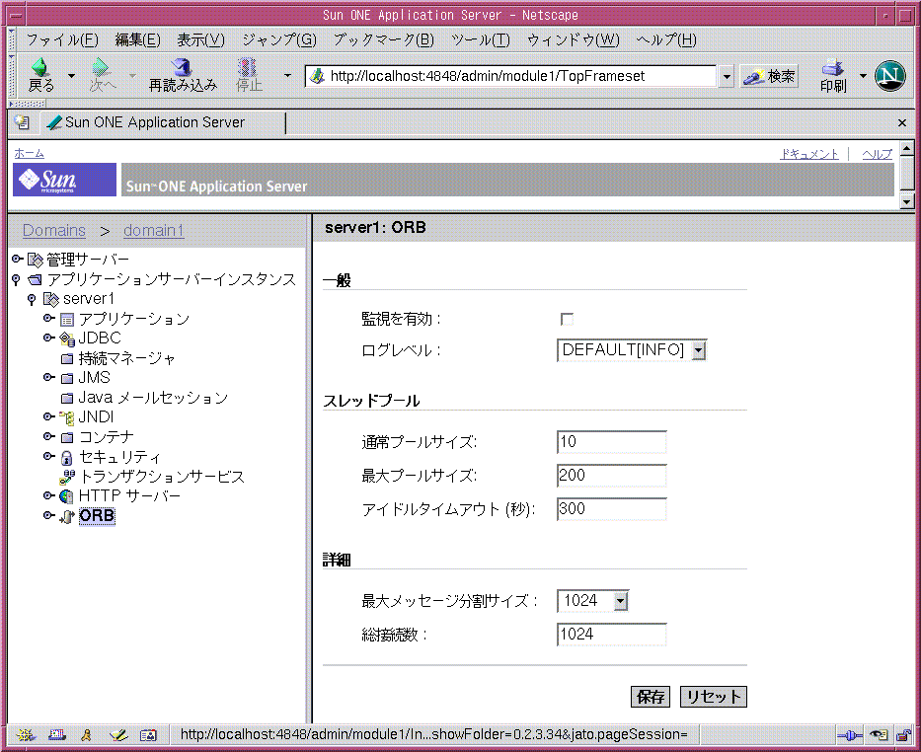Open the ツール(T) menu
921x752 pixels.
481,39
